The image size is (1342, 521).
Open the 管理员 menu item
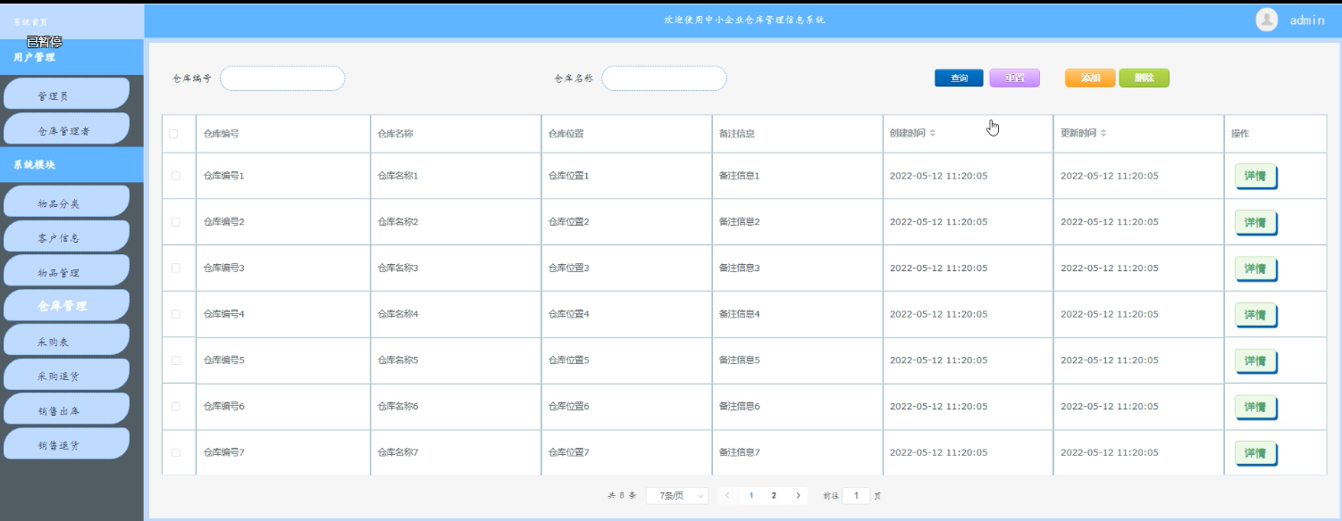click(66, 95)
